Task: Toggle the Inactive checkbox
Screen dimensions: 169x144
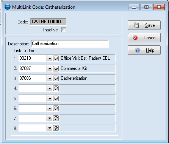Action: (x=64, y=30)
